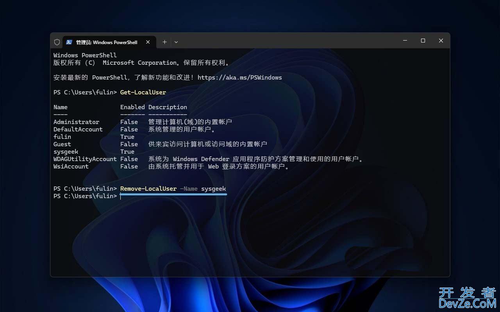Image resolution: width=500 pixels, height=312 pixels.
Task: Click the fulin account name in the list
Action: [x=62, y=136]
